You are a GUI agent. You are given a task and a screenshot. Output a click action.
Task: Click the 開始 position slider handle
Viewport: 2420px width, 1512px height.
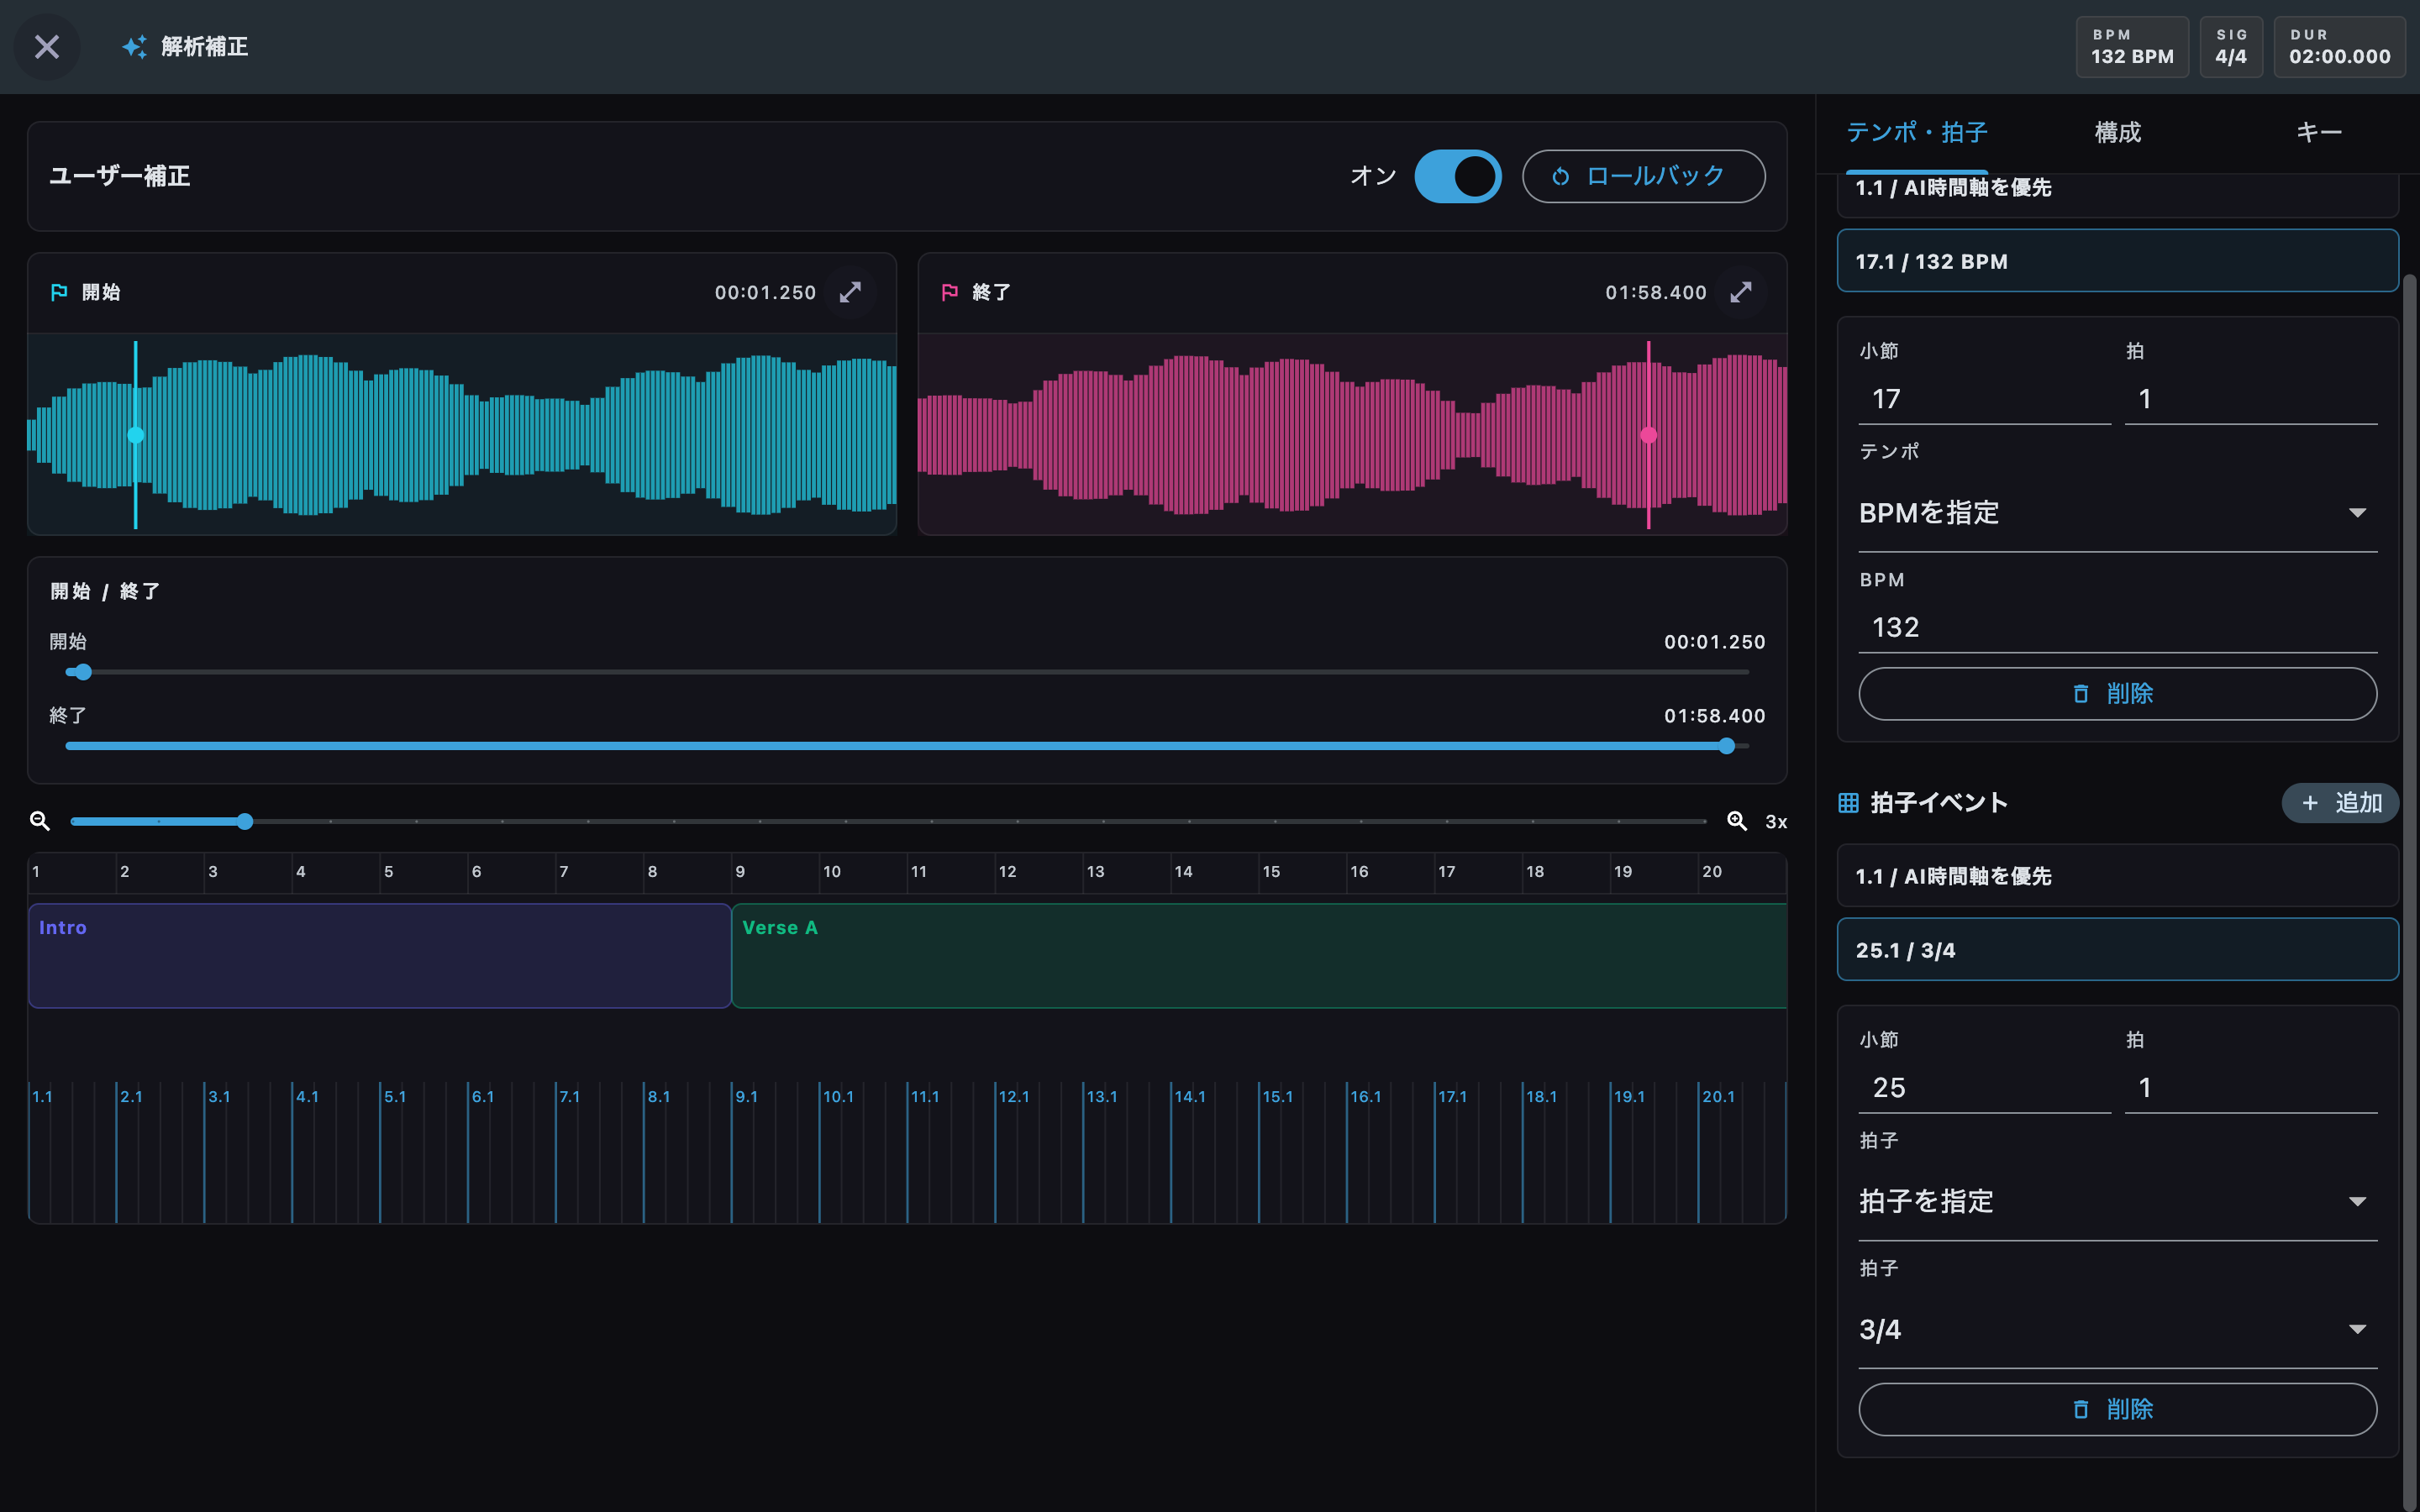84,672
